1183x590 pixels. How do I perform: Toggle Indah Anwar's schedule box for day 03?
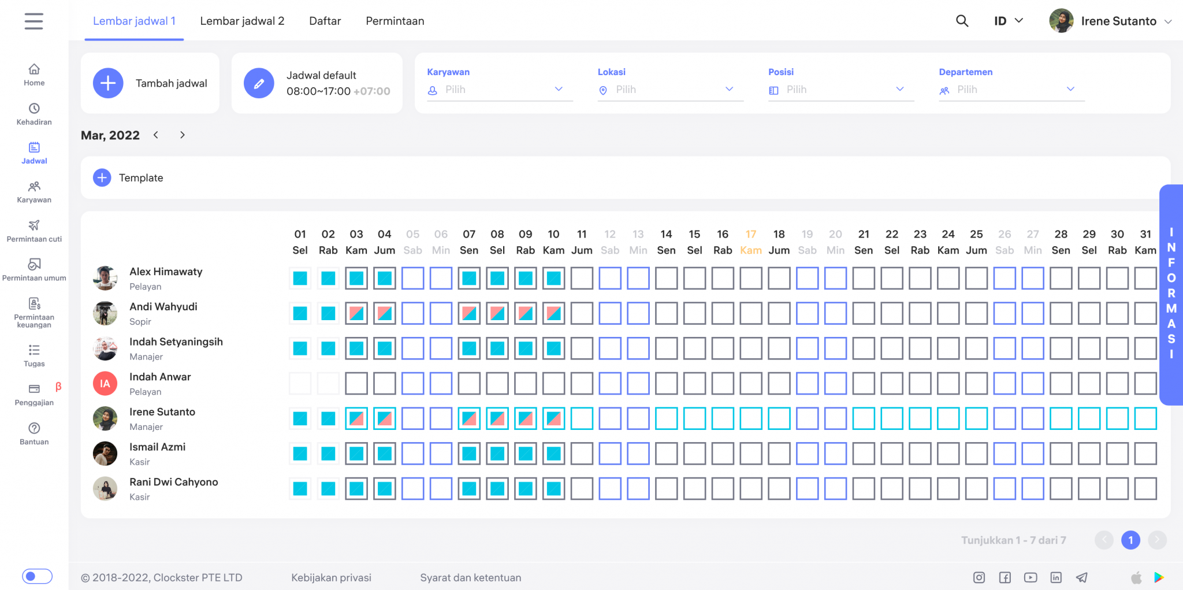click(x=356, y=384)
